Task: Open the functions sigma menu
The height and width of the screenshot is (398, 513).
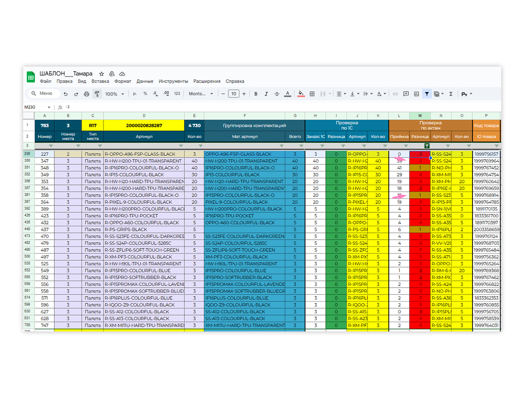Action: coord(451,94)
